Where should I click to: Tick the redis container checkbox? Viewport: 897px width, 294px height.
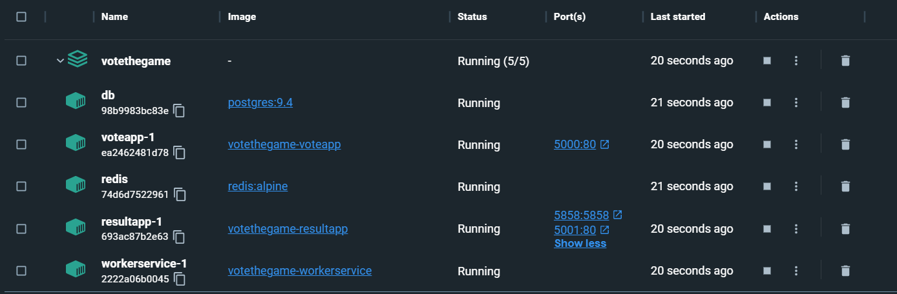coord(21,186)
